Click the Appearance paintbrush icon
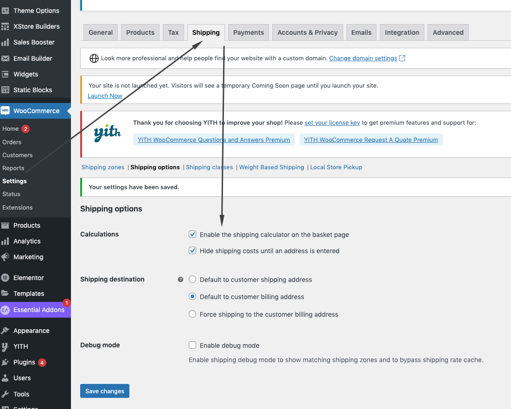This screenshot has height=409, width=511. tap(5, 331)
